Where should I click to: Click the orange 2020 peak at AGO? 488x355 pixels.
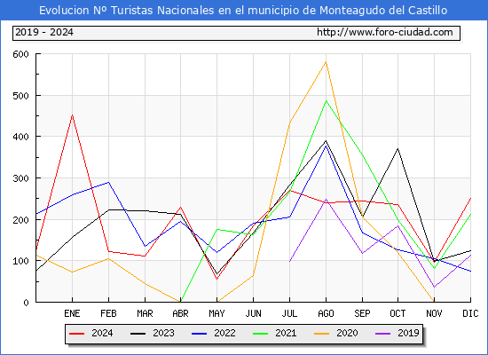tap(326, 61)
